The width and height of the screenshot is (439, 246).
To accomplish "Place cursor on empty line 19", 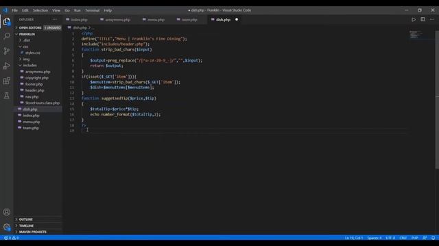I will pyautogui.click(x=244, y=131).
